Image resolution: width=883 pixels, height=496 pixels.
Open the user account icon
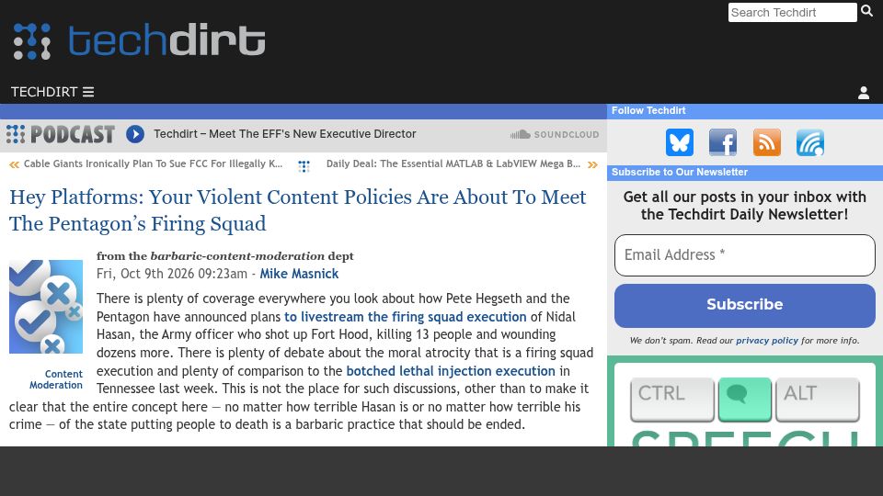864,93
